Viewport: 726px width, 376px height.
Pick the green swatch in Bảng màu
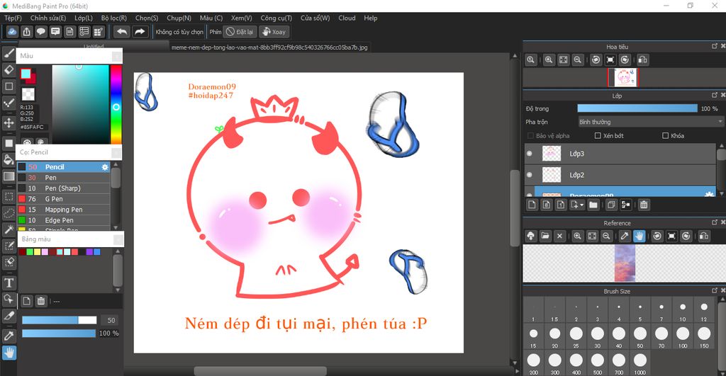click(x=30, y=251)
